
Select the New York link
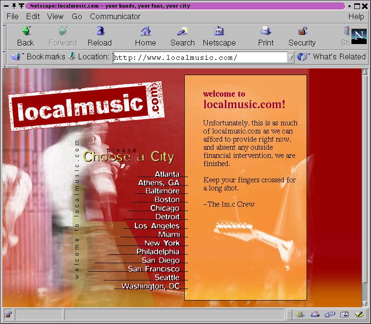coord(162,243)
